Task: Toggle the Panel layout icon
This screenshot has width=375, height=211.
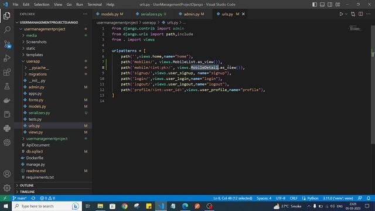Action: [x=322, y=5]
